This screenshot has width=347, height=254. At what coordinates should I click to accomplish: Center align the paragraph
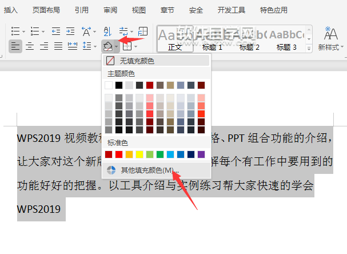[30, 46]
